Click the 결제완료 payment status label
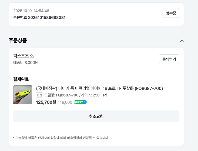This screenshot has height=151, width=198. pos(21,79)
